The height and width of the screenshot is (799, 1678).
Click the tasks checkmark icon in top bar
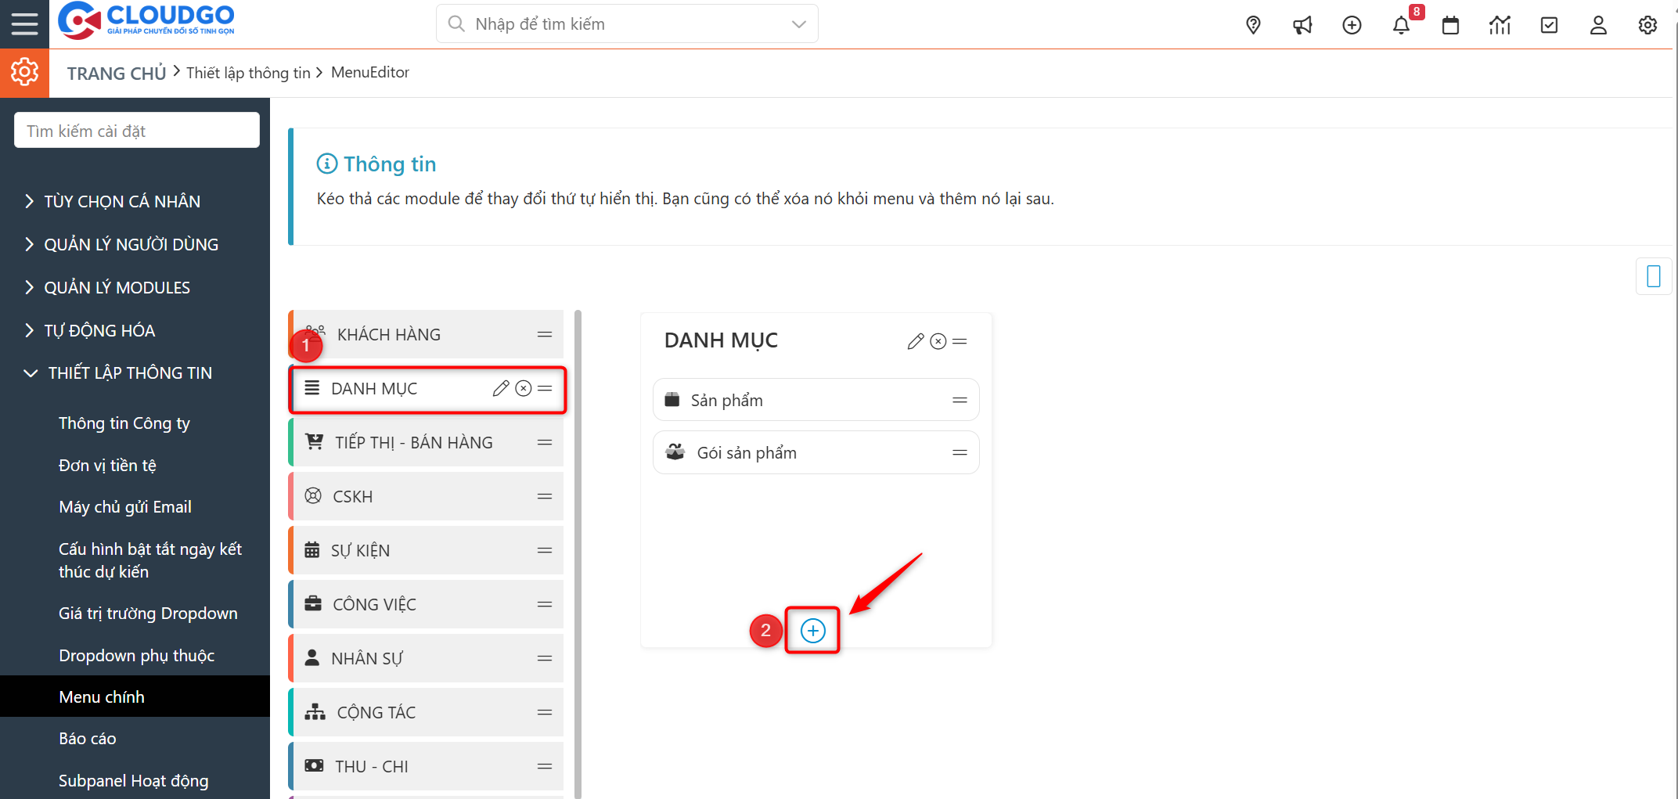(x=1549, y=24)
